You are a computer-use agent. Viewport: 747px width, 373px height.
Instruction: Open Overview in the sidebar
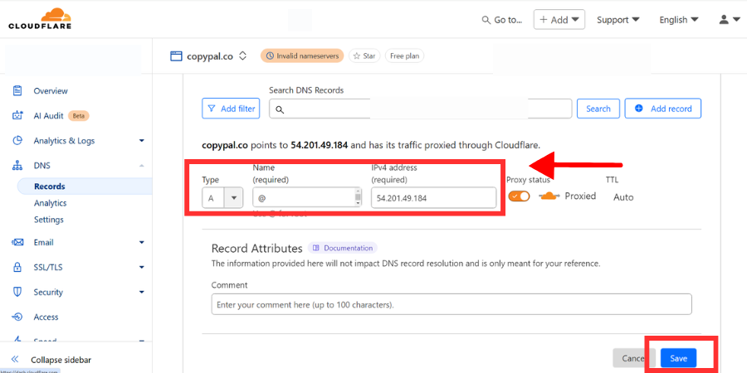tap(51, 91)
